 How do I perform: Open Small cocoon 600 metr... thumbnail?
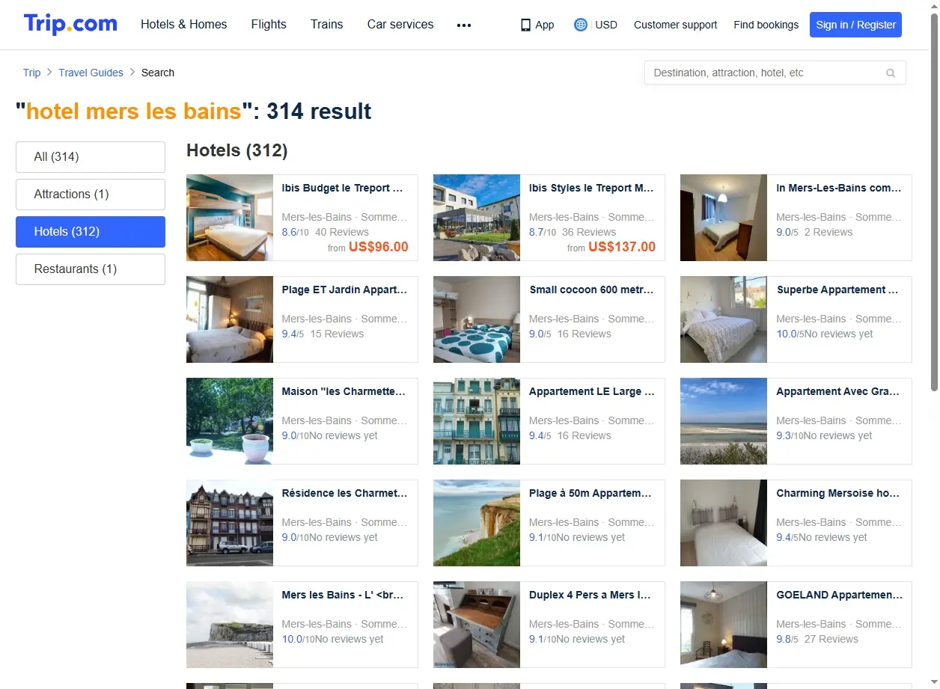477,319
